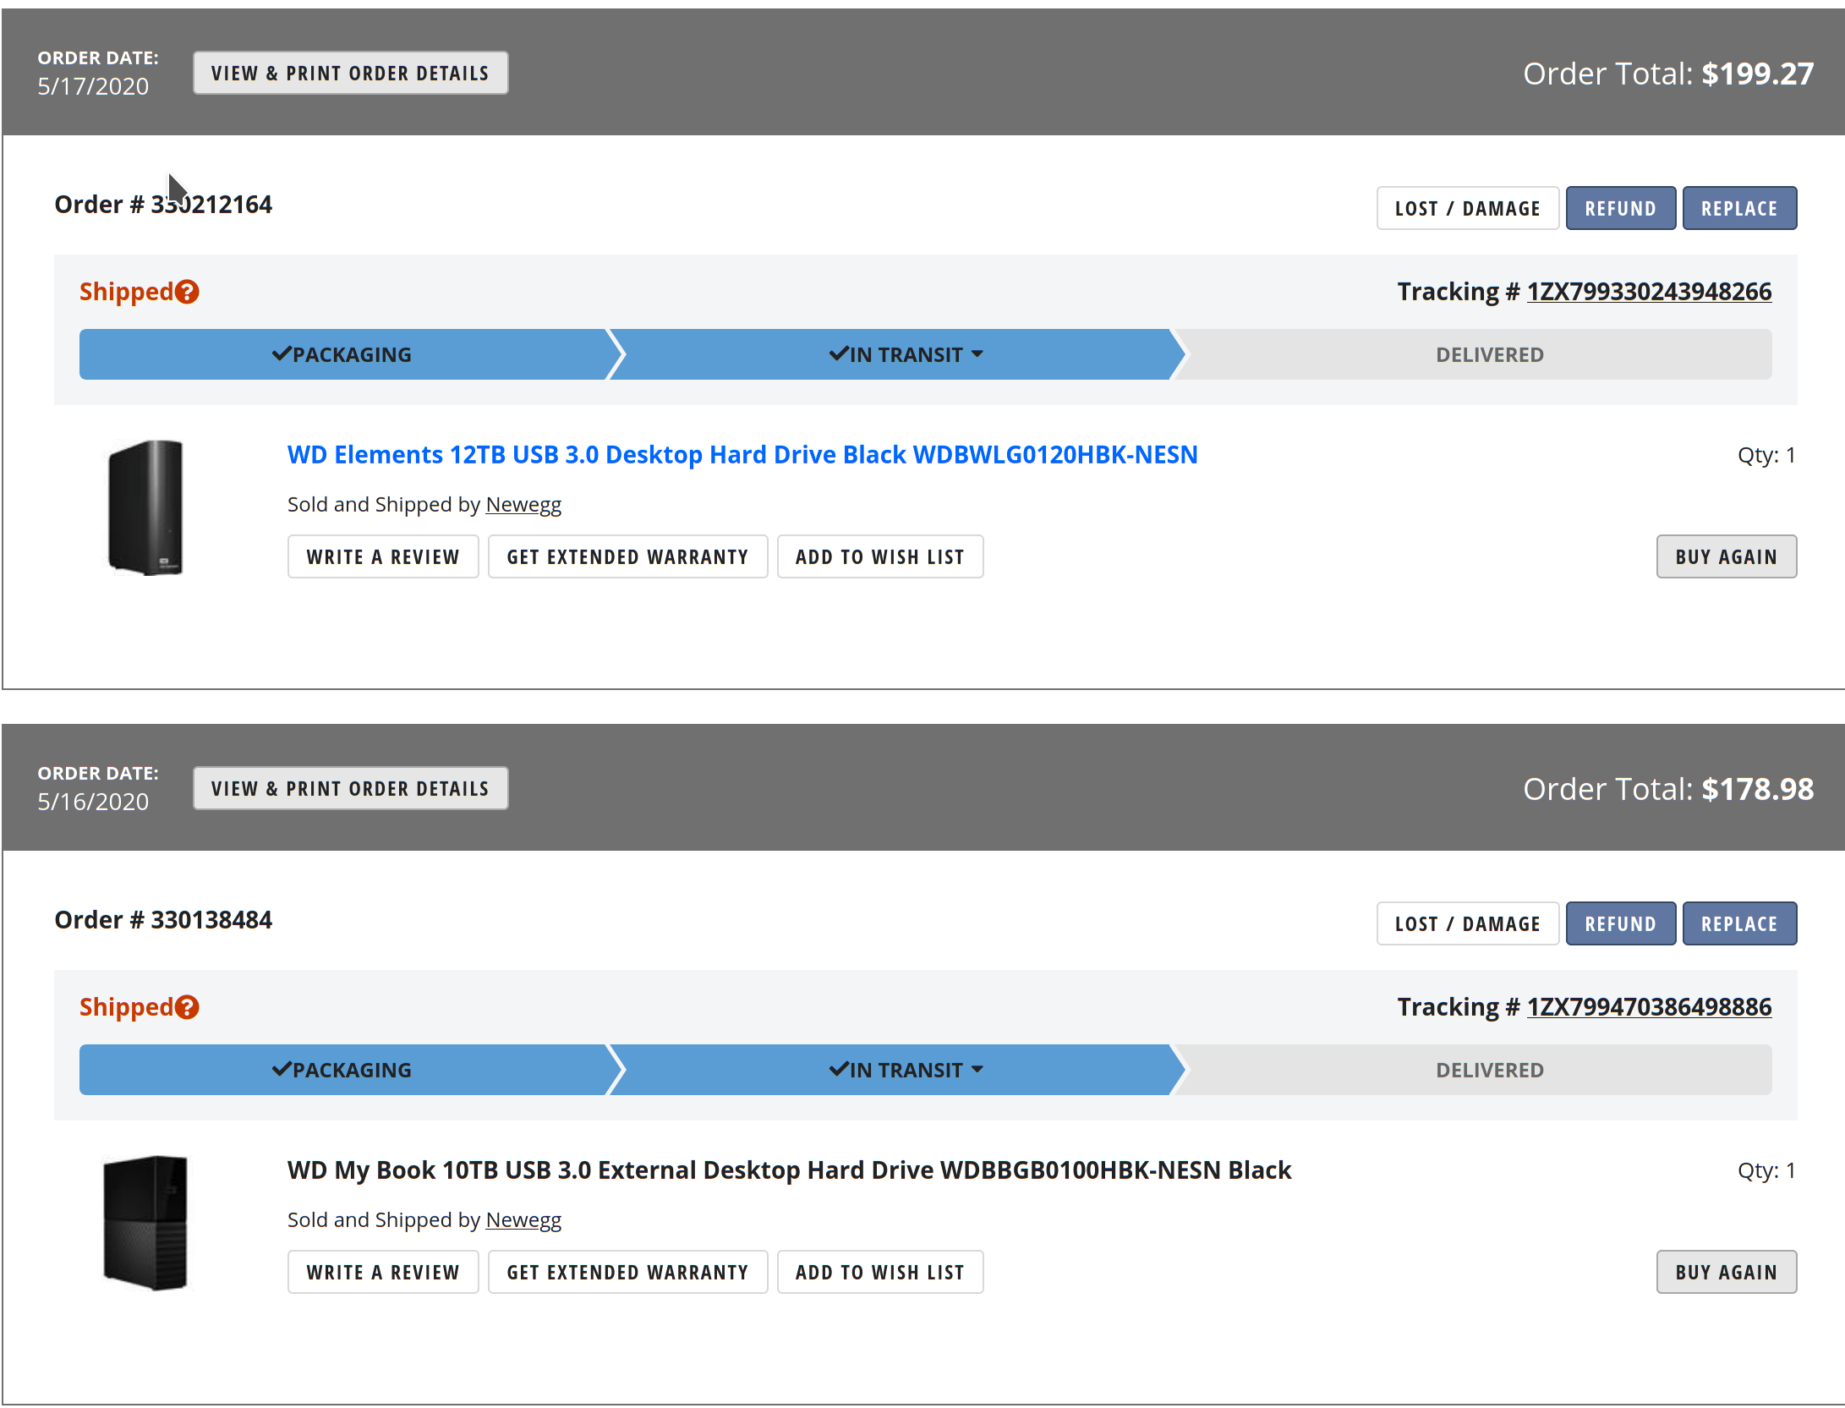Click Packaging step of first order progress

coord(342,354)
